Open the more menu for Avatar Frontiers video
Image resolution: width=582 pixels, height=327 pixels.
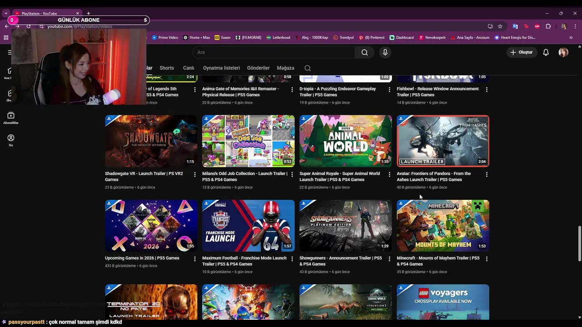[x=487, y=174]
